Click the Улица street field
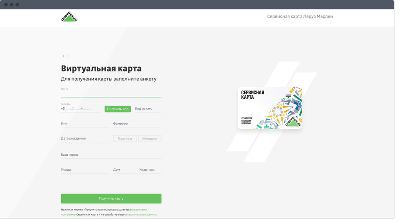The height and width of the screenshot is (221, 405). click(x=85, y=170)
